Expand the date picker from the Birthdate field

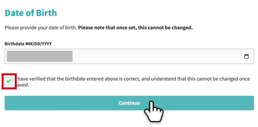click(x=246, y=56)
